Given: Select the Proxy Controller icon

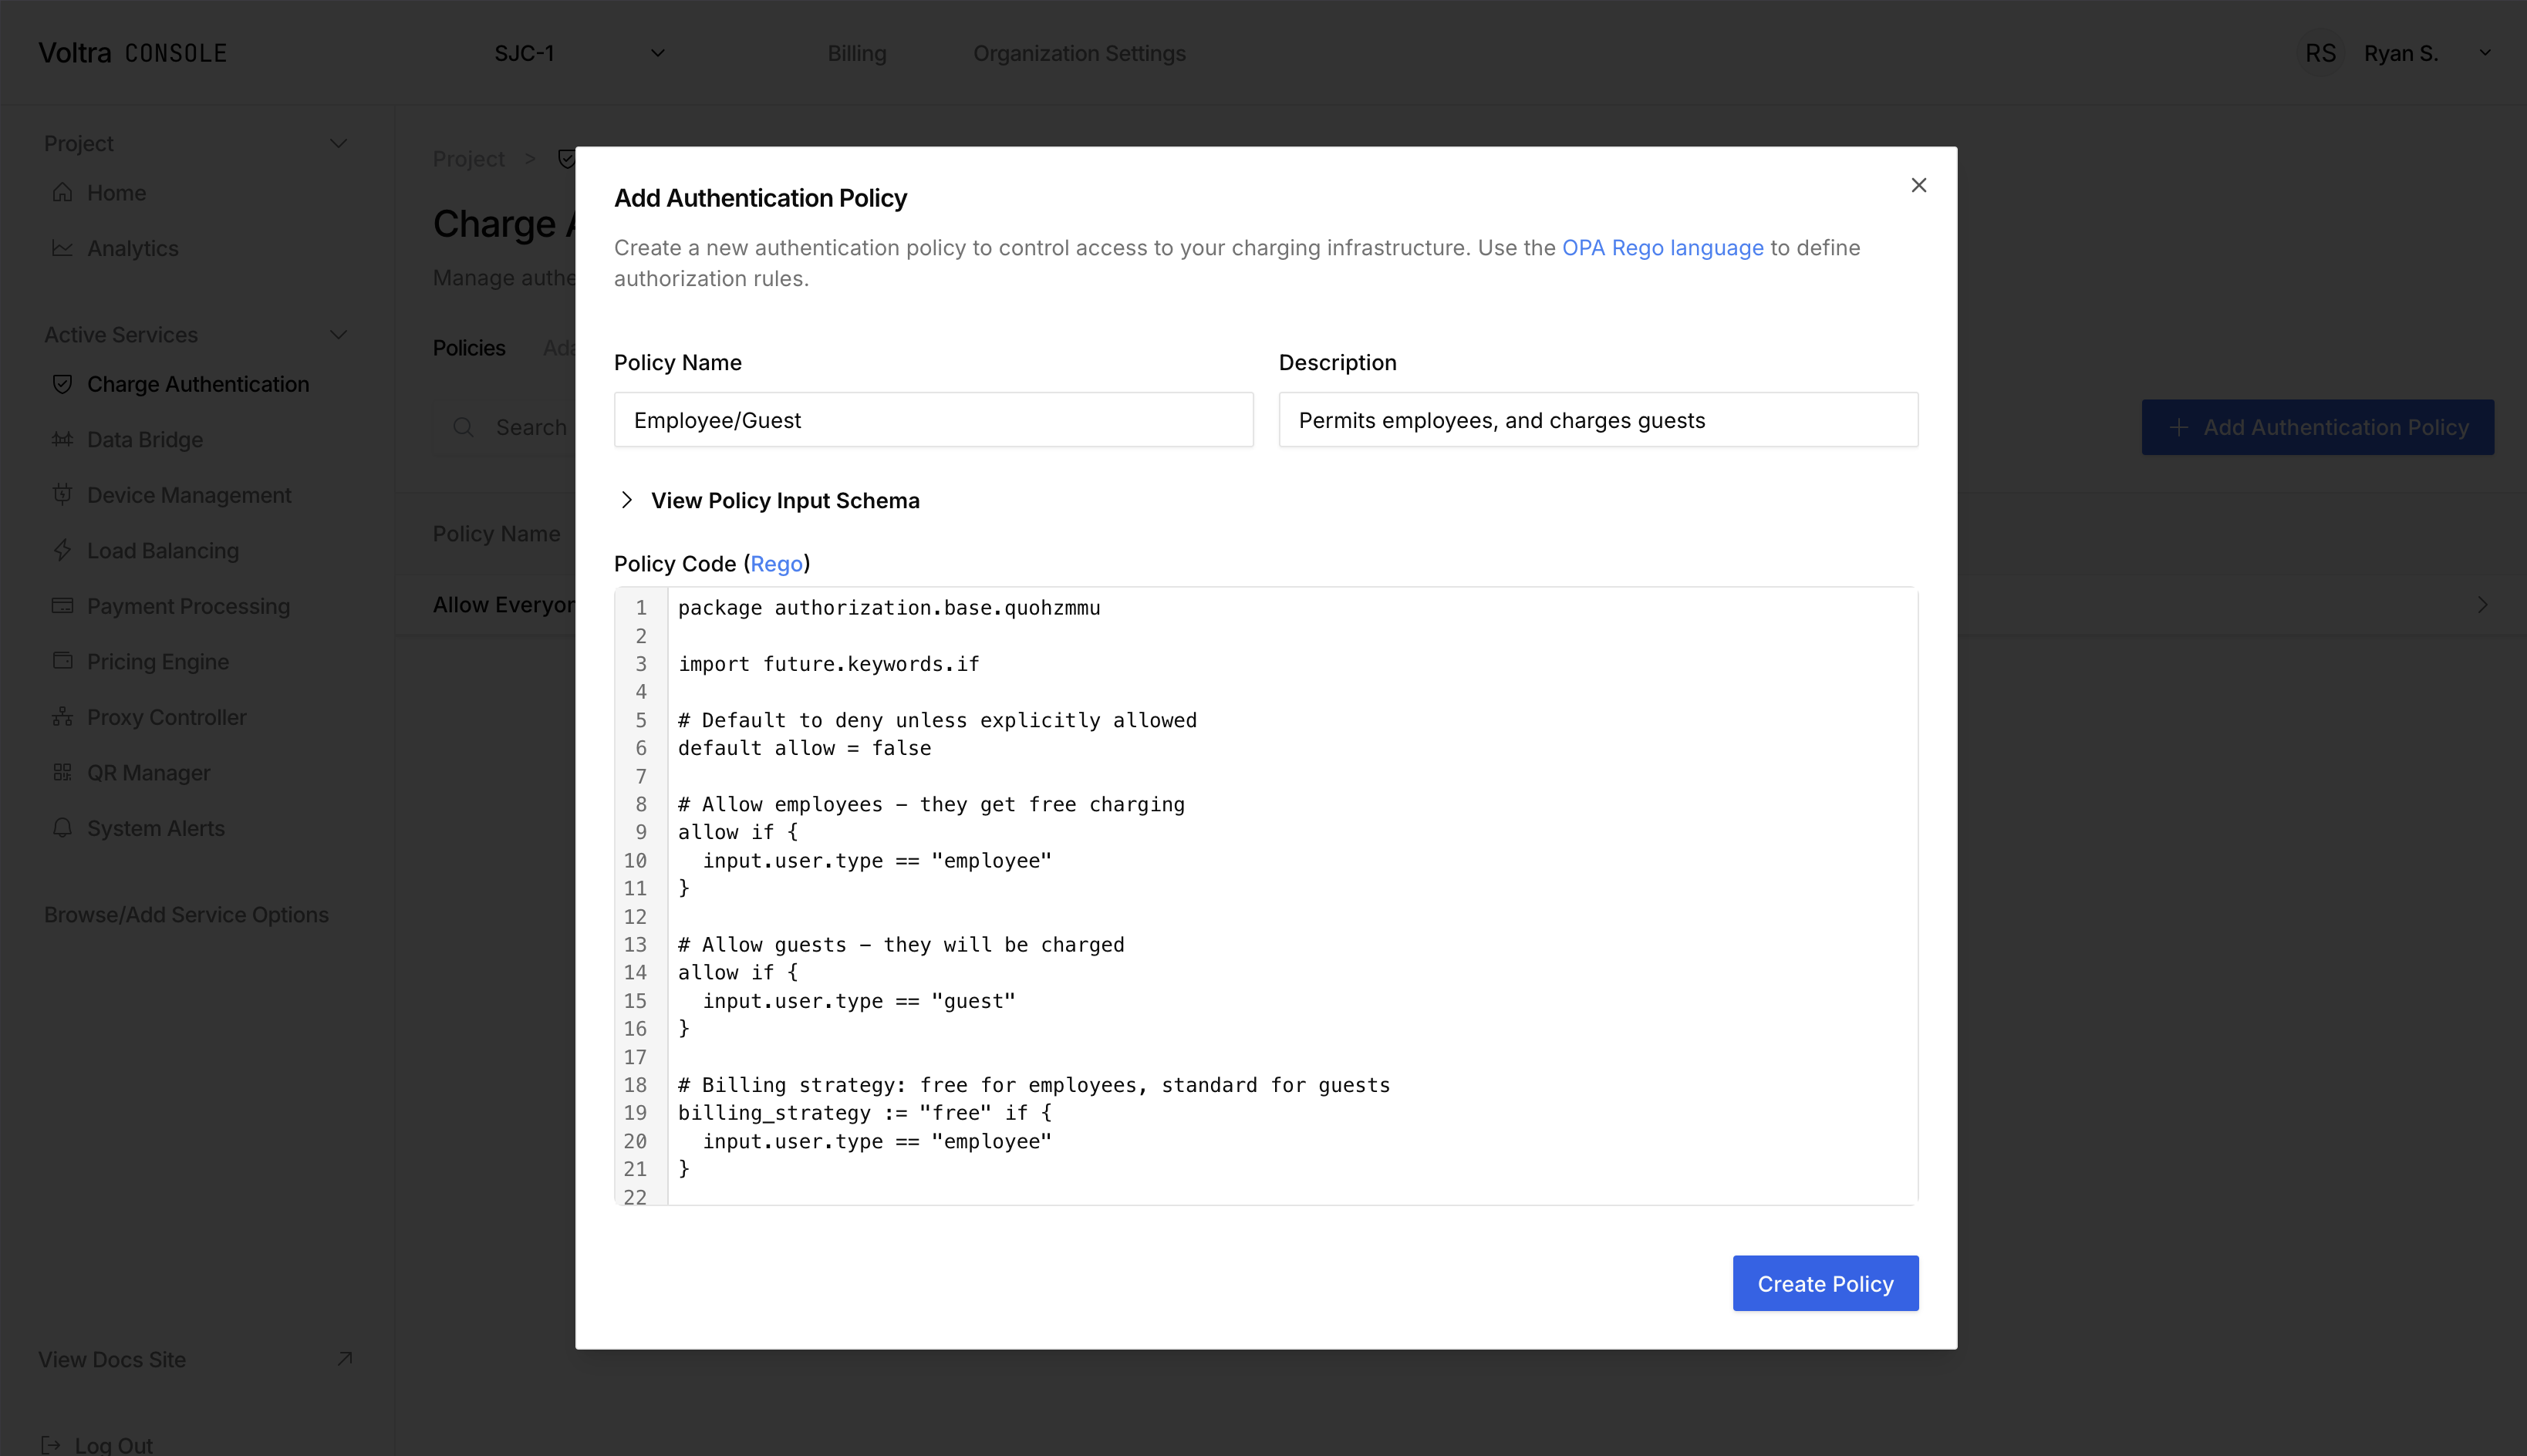Looking at the screenshot, I should [x=63, y=717].
